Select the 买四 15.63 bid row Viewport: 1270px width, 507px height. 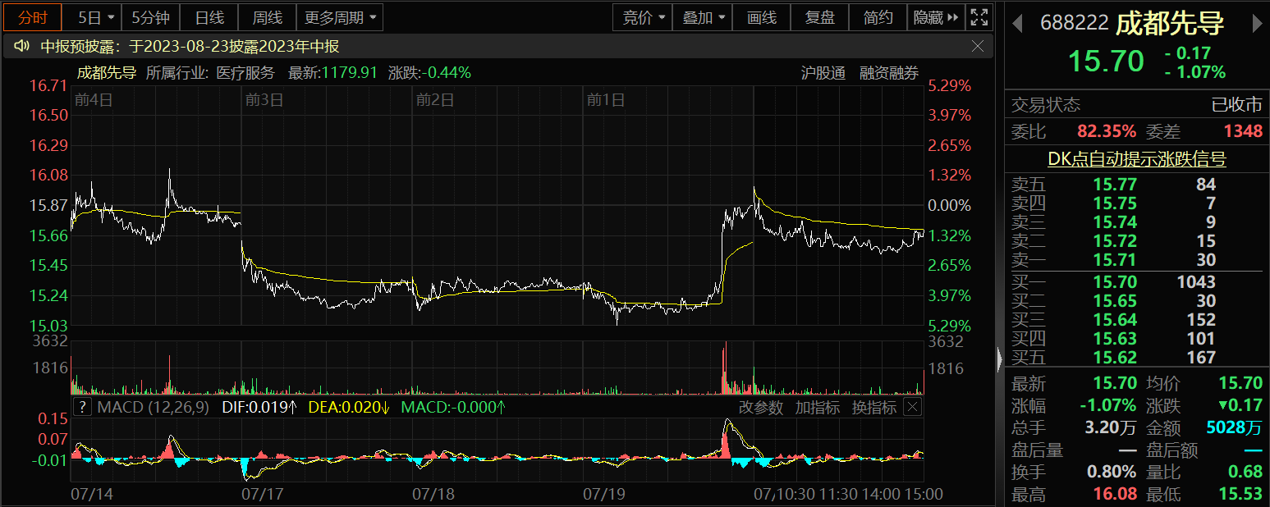pyautogui.click(x=1137, y=338)
